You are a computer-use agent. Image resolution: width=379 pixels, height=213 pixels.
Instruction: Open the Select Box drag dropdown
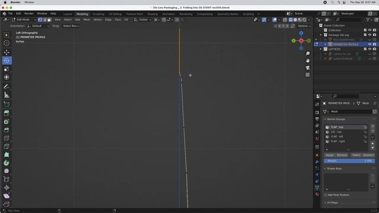pos(71,26)
